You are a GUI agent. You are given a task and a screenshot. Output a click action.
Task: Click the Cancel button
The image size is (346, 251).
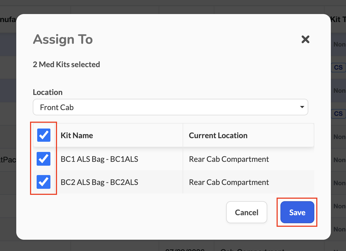click(247, 212)
